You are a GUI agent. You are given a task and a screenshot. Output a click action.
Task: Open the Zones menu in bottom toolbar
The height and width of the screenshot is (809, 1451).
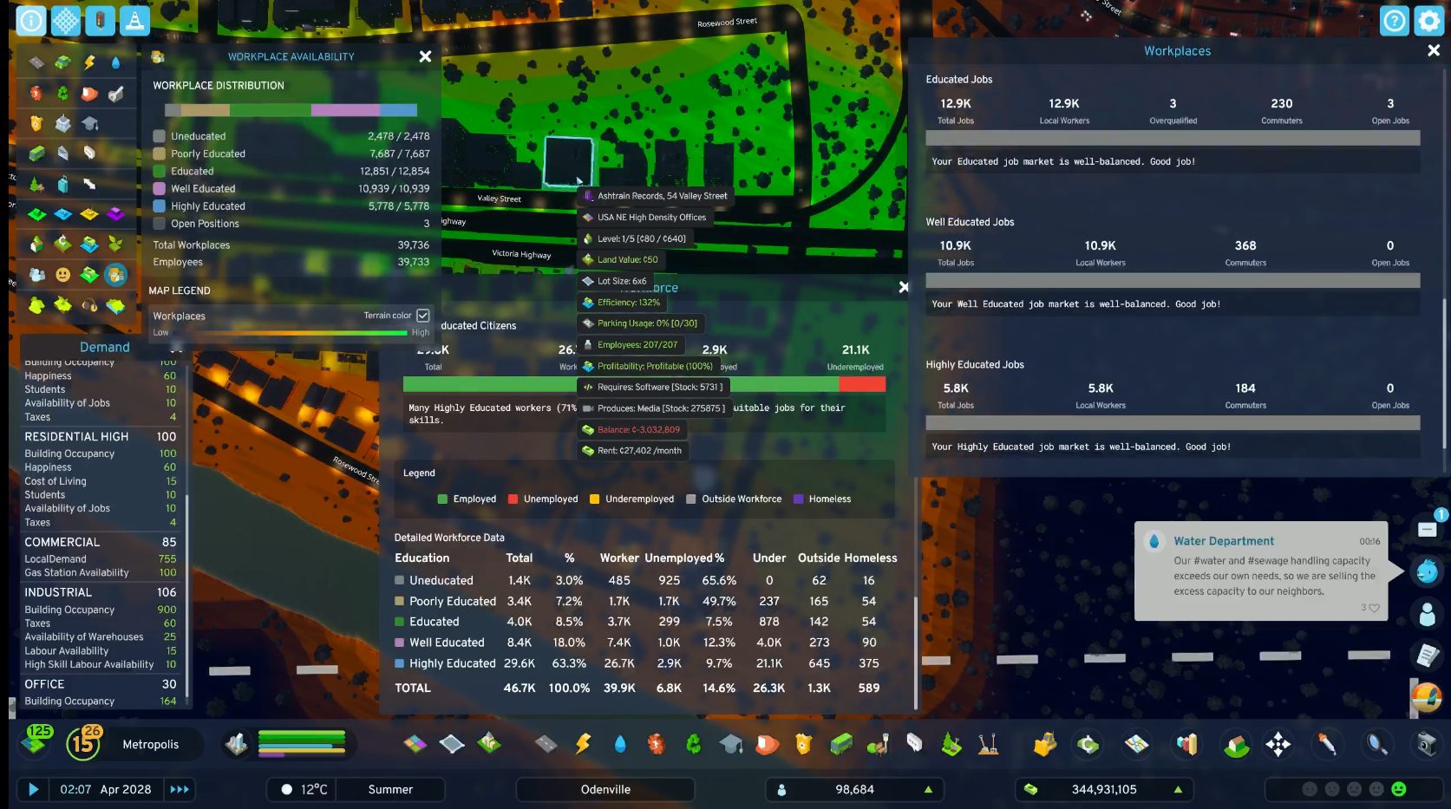[x=415, y=744]
